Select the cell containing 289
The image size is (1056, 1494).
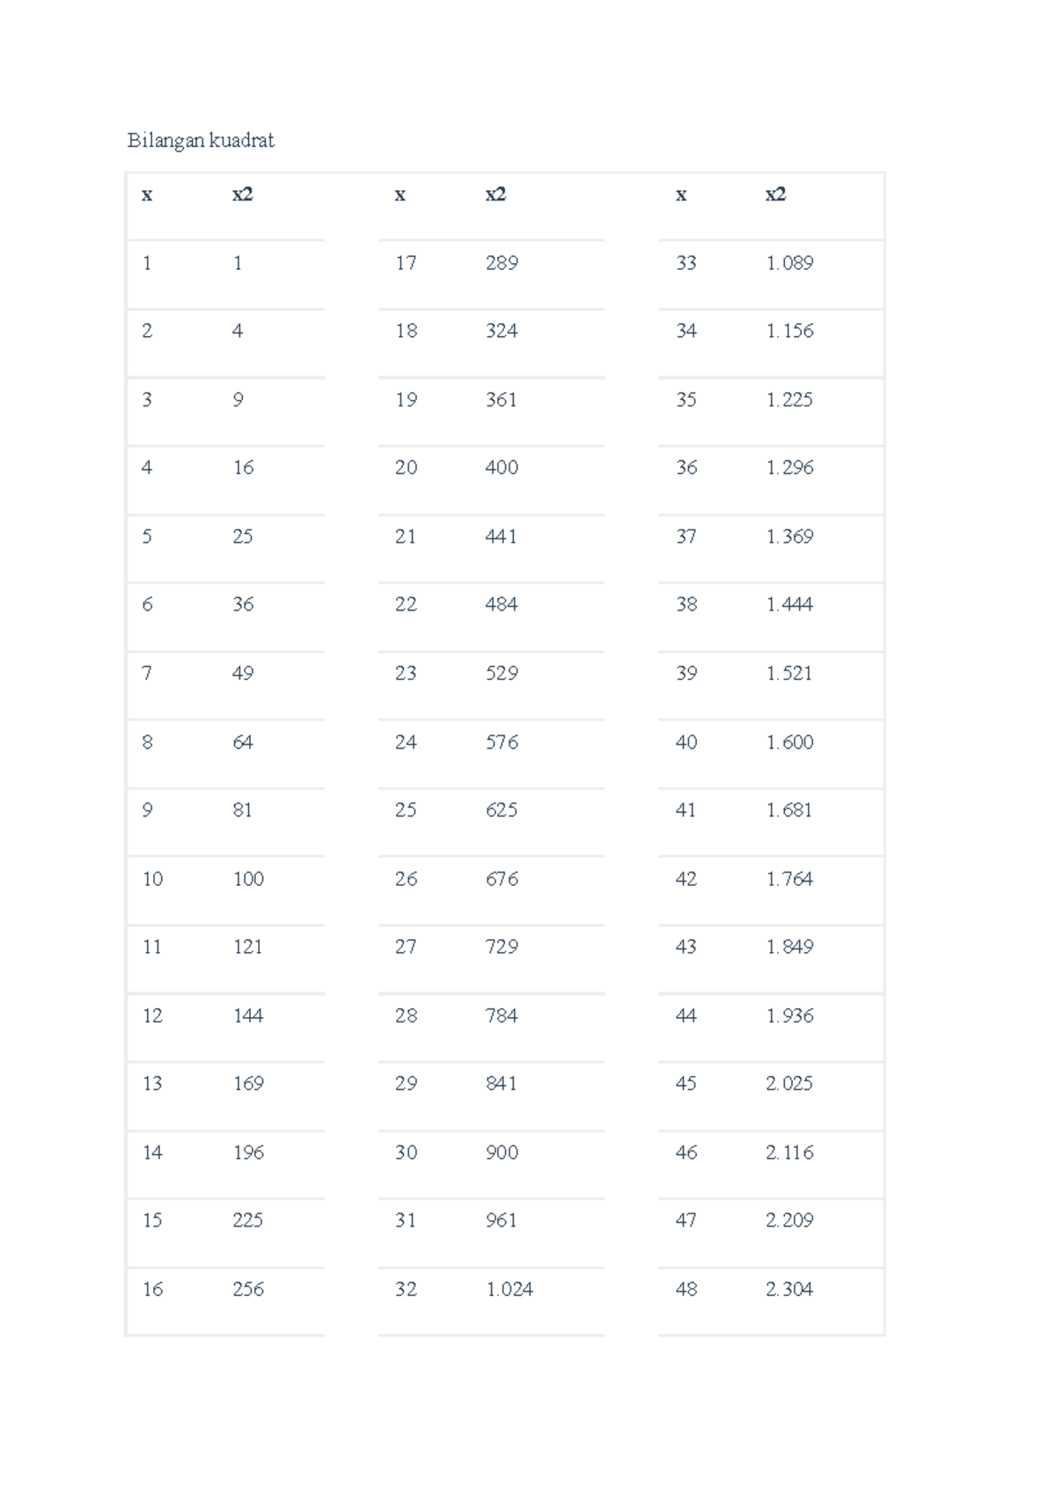(502, 263)
